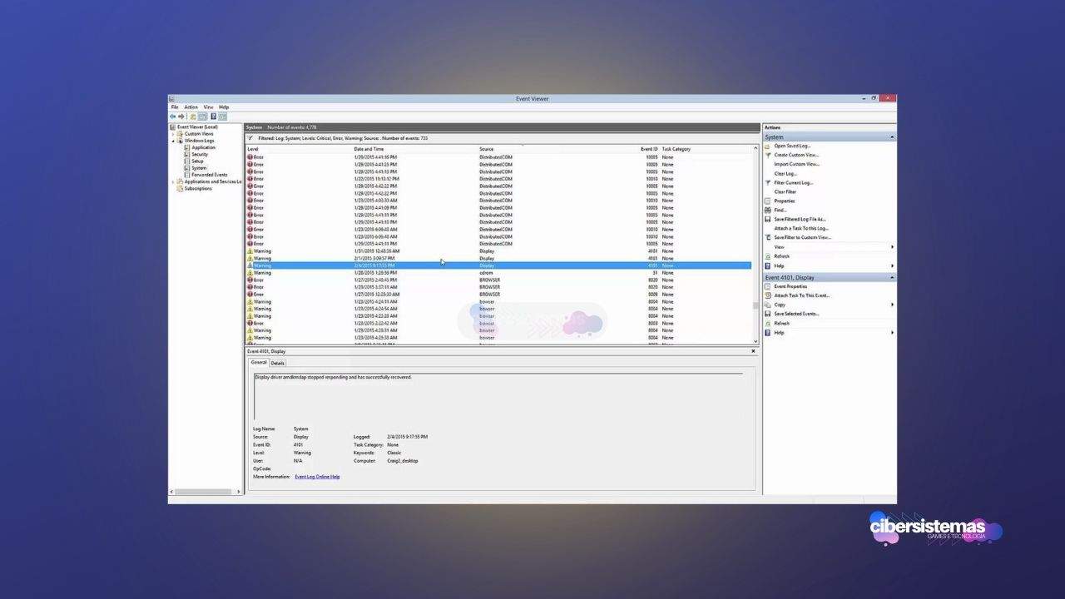Select the Application log in the tree
This screenshot has width=1065, height=599.
[203, 147]
